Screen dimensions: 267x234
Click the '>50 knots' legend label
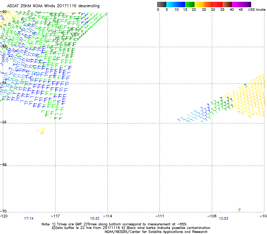(256, 10)
